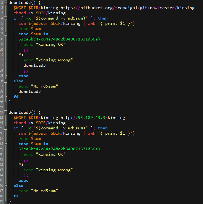Click 'kinsing OK' string on line 9

[x=51, y=44]
